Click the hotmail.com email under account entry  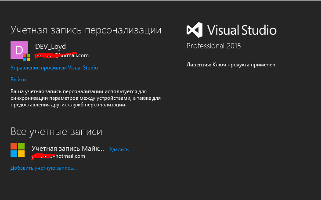click(x=58, y=156)
